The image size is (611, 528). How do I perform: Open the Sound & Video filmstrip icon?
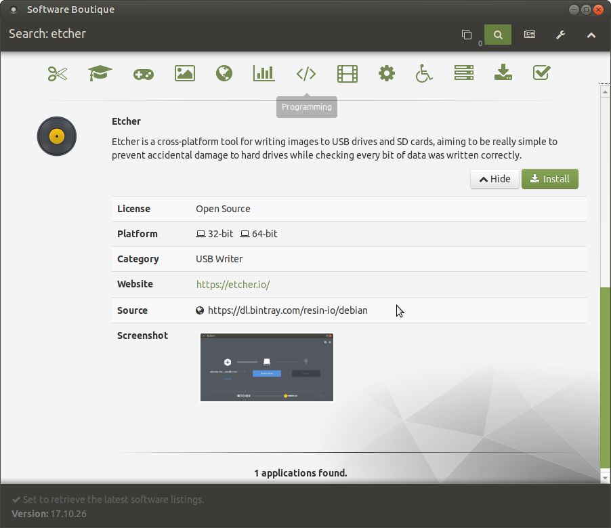(347, 74)
